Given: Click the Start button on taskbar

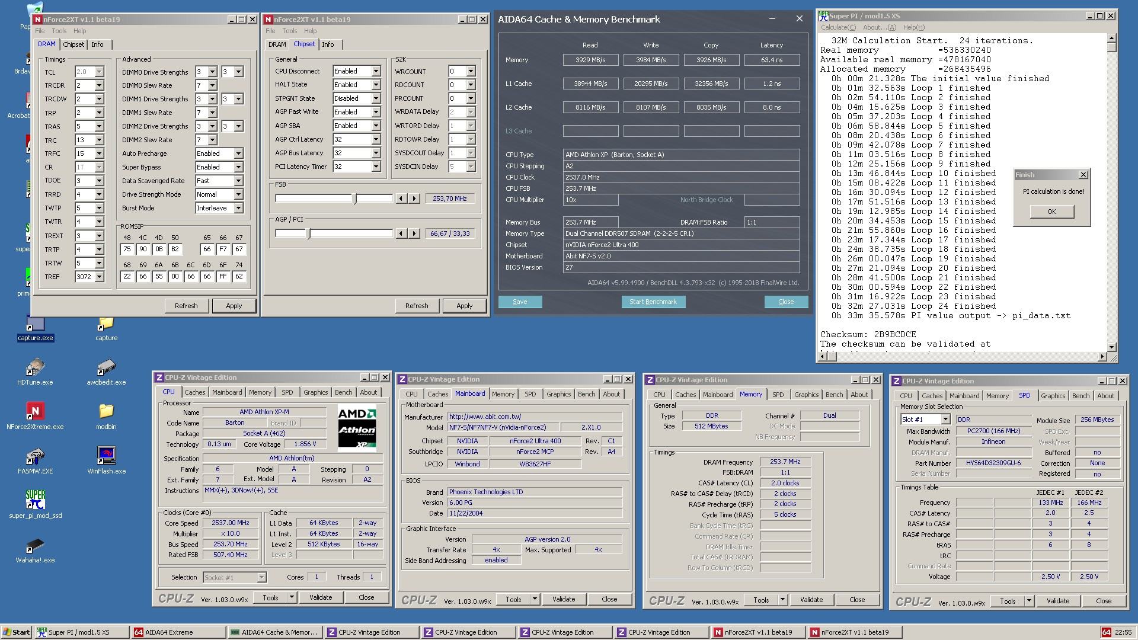Looking at the screenshot, I should [17, 632].
